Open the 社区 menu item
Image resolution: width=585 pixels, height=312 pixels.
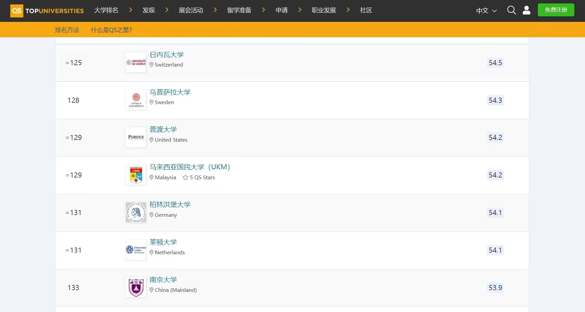366,10
